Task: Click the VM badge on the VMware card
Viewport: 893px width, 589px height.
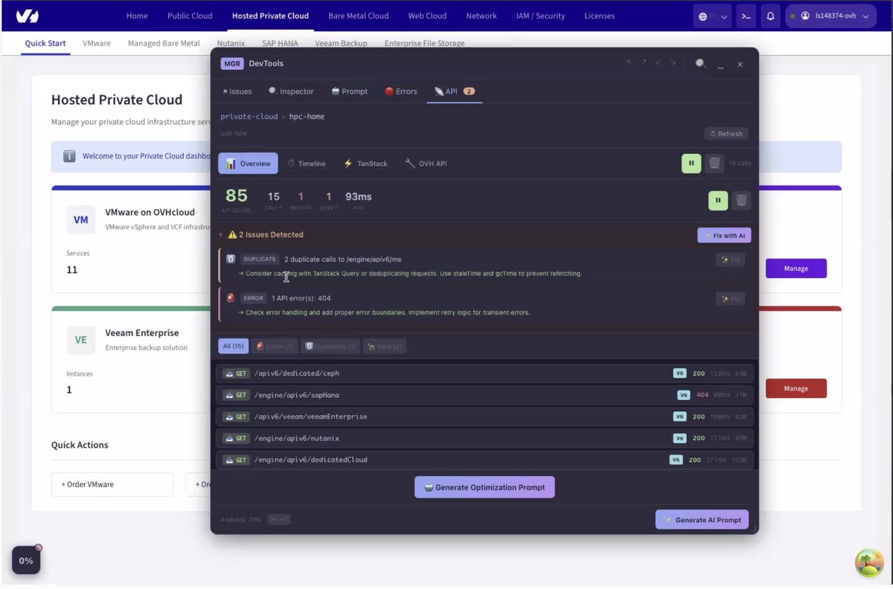Action: pos(80,219)
